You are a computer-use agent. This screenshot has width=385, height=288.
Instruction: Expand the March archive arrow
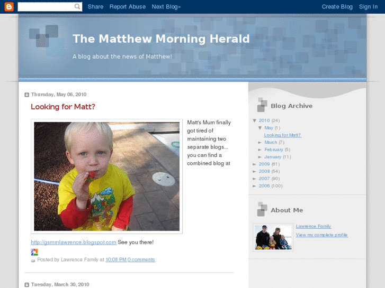[x=260, y=142]
